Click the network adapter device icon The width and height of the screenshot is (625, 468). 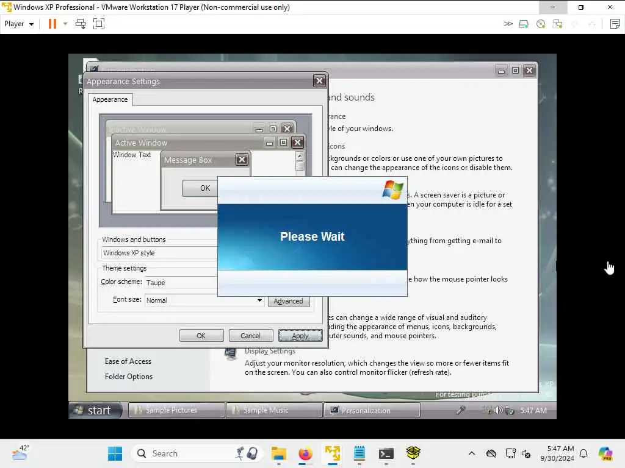(558, 24)
